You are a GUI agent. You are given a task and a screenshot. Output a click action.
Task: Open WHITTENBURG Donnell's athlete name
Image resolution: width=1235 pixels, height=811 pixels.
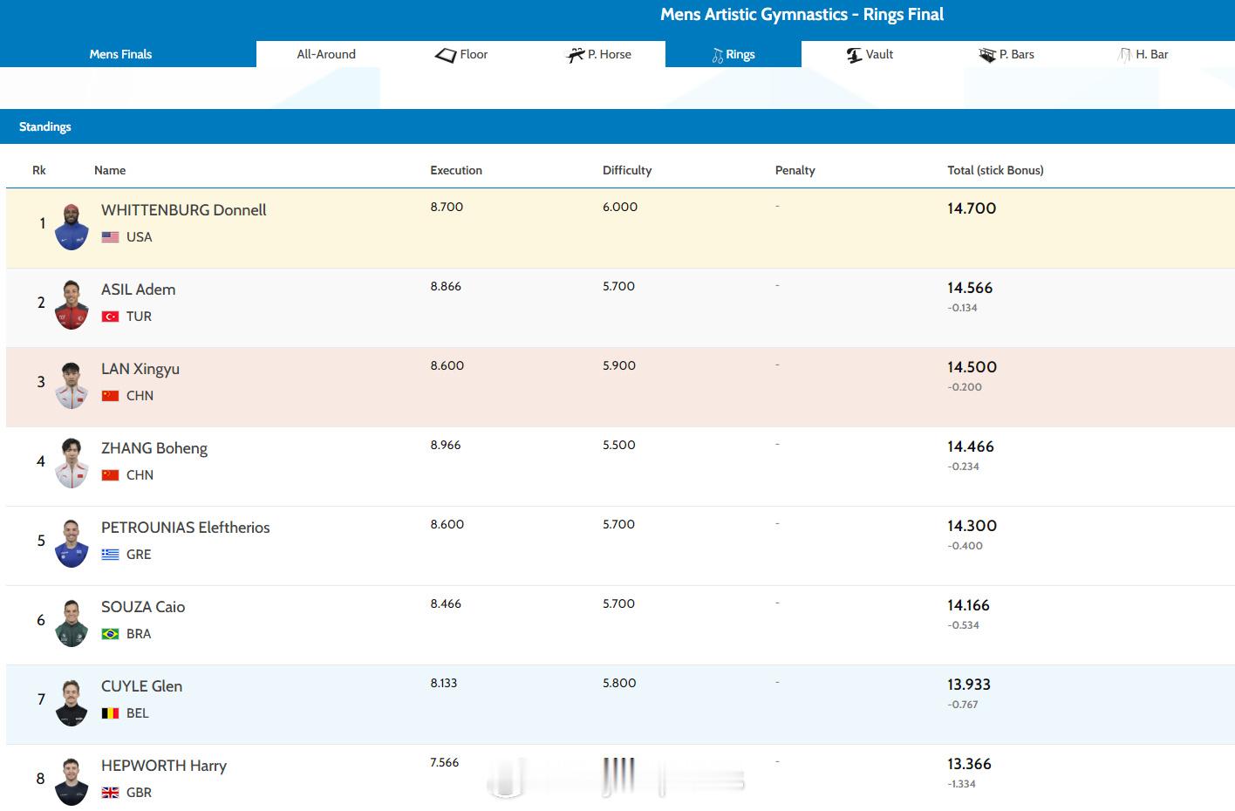[x=183, y=210]
